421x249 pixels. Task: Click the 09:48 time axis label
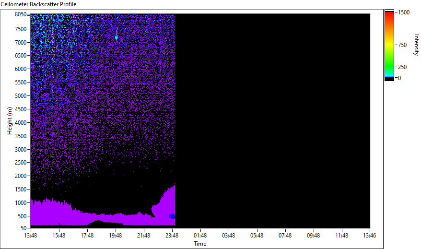pos(313,236)
